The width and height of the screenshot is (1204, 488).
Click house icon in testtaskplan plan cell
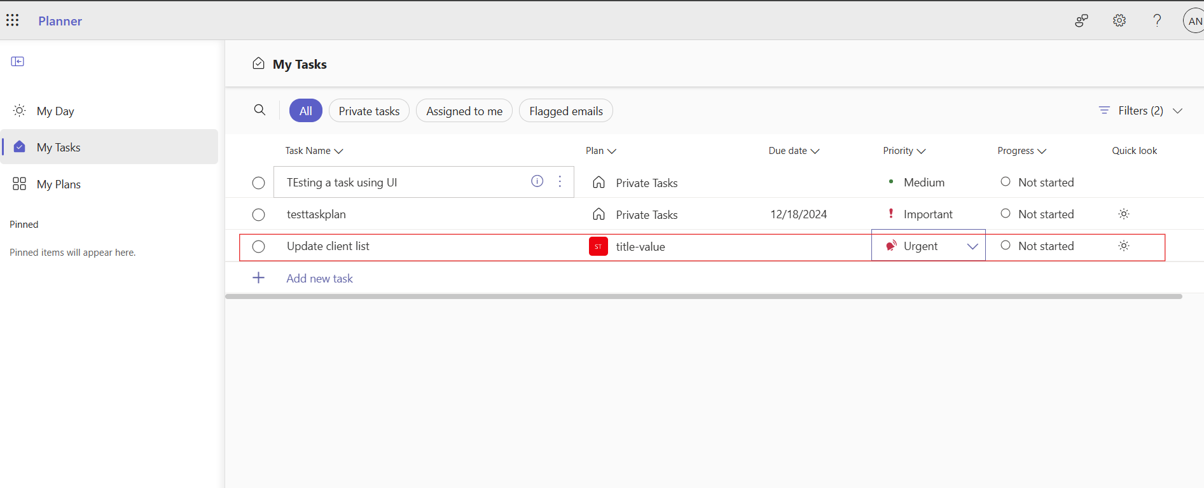click(x=599, y=214)
